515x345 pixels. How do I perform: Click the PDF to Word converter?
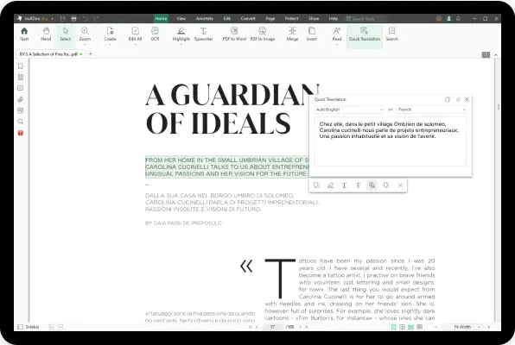pos(234,34)
